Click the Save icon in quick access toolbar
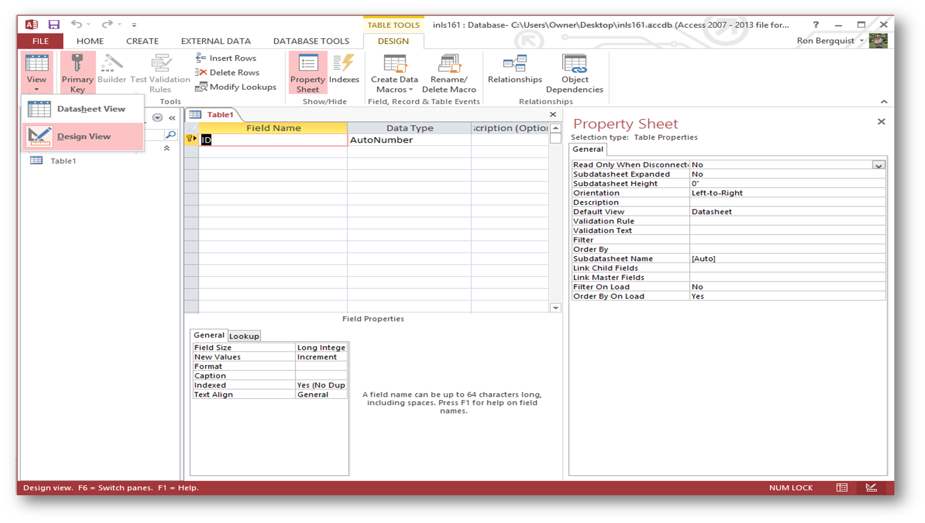 pos(54,24)
